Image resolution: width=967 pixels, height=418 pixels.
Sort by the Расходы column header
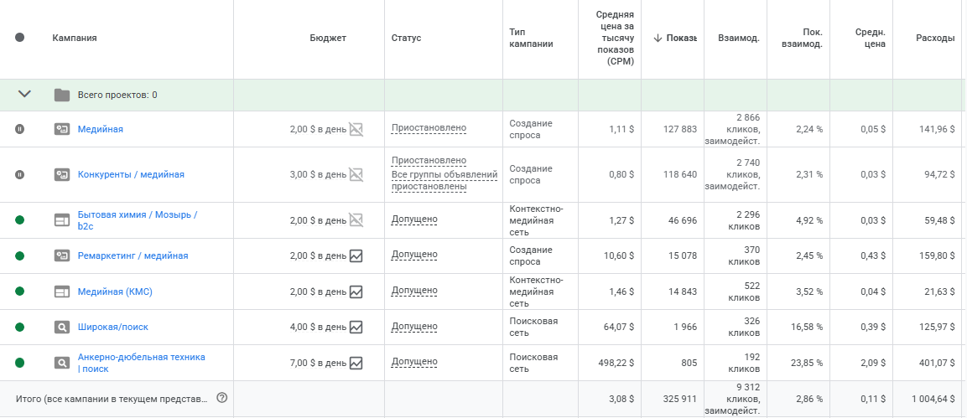pyautogui.click(x=935, y=39)
